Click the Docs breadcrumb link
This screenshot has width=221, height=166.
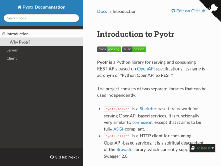[x=102, y=11]
